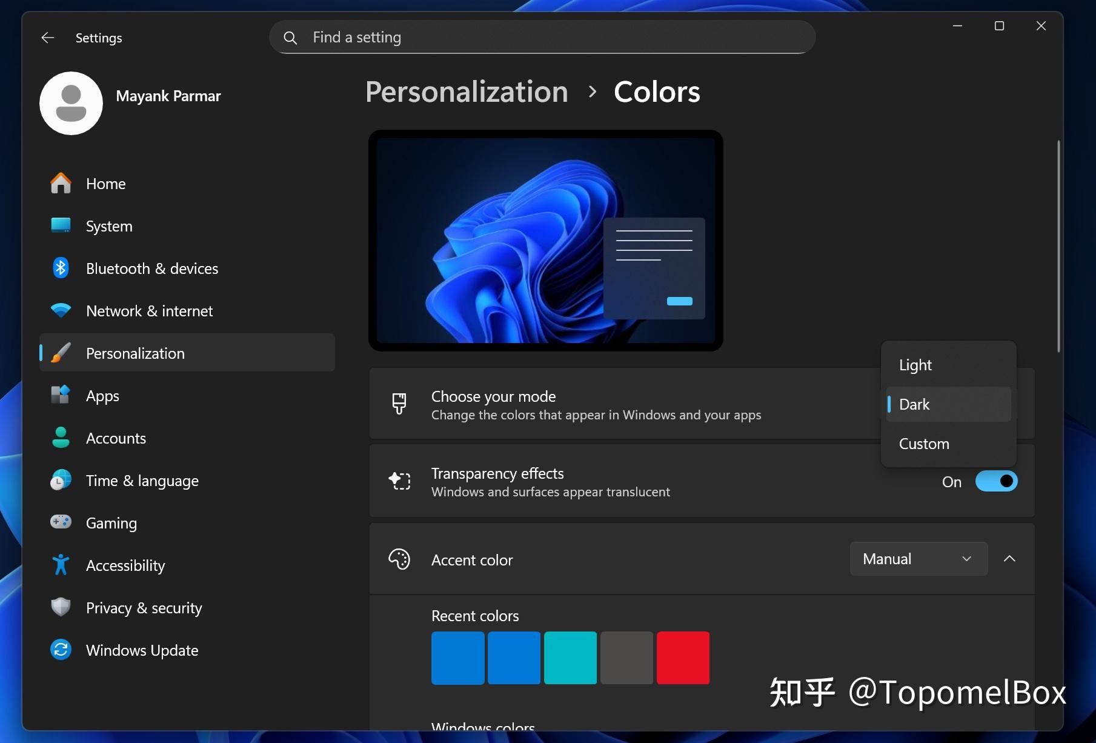Minimize the Settings window
Screen dimensions: 1096x743
point(957,25)
